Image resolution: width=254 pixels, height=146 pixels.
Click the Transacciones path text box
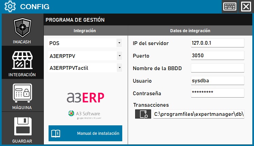coord(199,114)
